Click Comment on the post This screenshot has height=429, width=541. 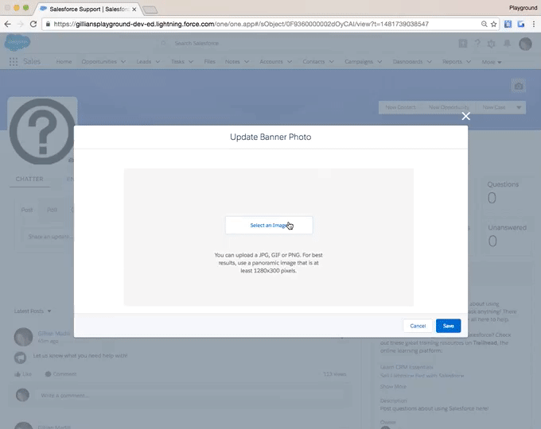coord(60,374)
